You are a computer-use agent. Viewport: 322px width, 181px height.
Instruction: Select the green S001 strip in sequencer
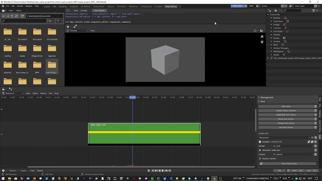(x=144, y=134)
